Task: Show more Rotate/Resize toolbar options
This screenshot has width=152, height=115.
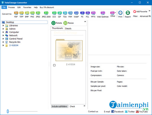Action: click(85, 22)
